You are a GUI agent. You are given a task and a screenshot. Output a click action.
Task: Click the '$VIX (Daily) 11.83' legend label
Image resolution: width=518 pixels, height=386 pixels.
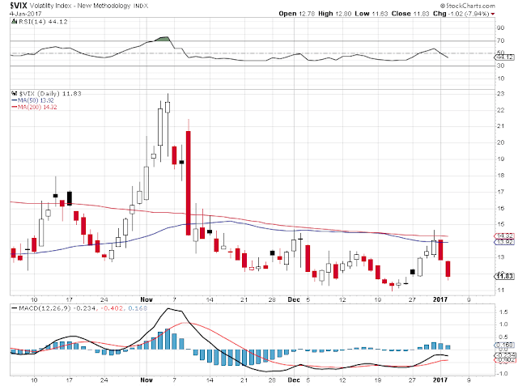tap(50, 93)
